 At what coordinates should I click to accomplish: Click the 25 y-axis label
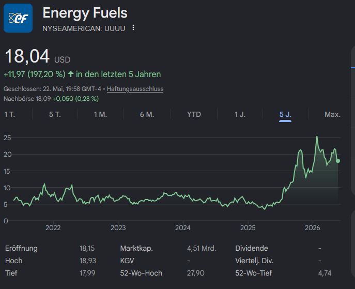pyautogui.click(x=7, y=138)
